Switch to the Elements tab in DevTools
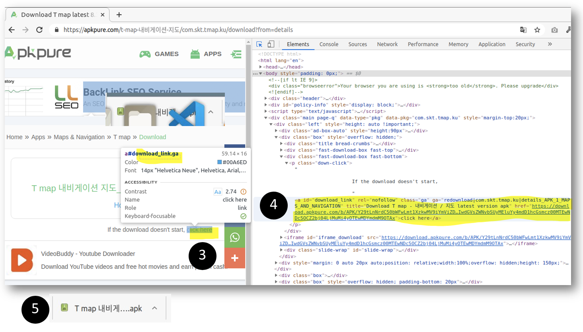 point(298,44)
